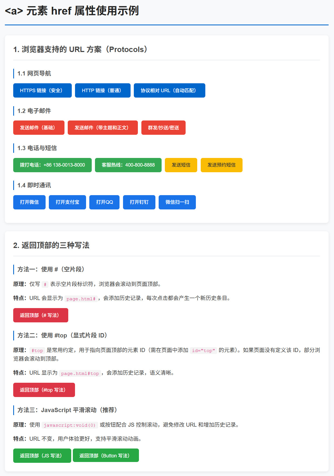Click the 1.3 电话与短信 subheading
334x476 pixels.
[x=37, y=148]
